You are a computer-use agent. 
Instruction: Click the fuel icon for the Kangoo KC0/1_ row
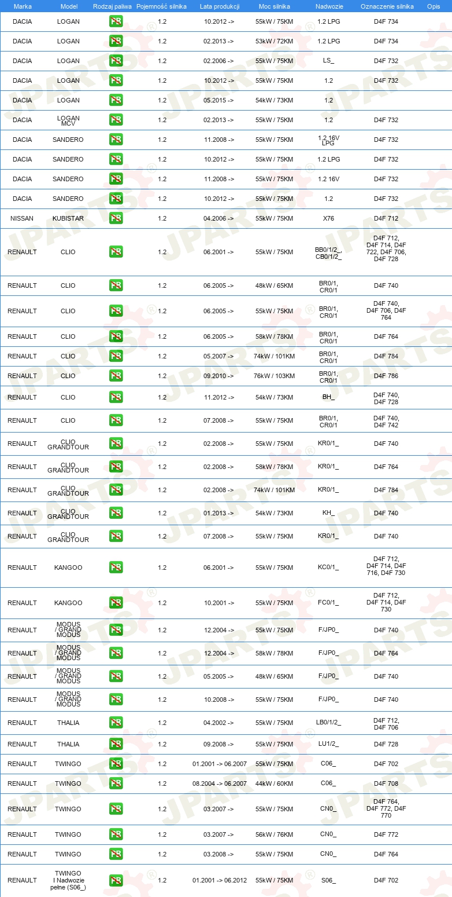(x=116, y=568)
